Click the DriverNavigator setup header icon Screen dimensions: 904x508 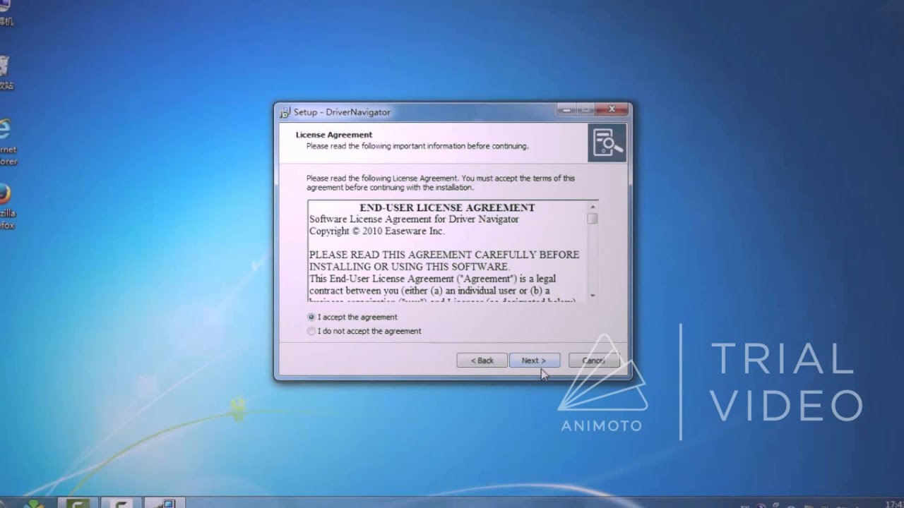607,143
